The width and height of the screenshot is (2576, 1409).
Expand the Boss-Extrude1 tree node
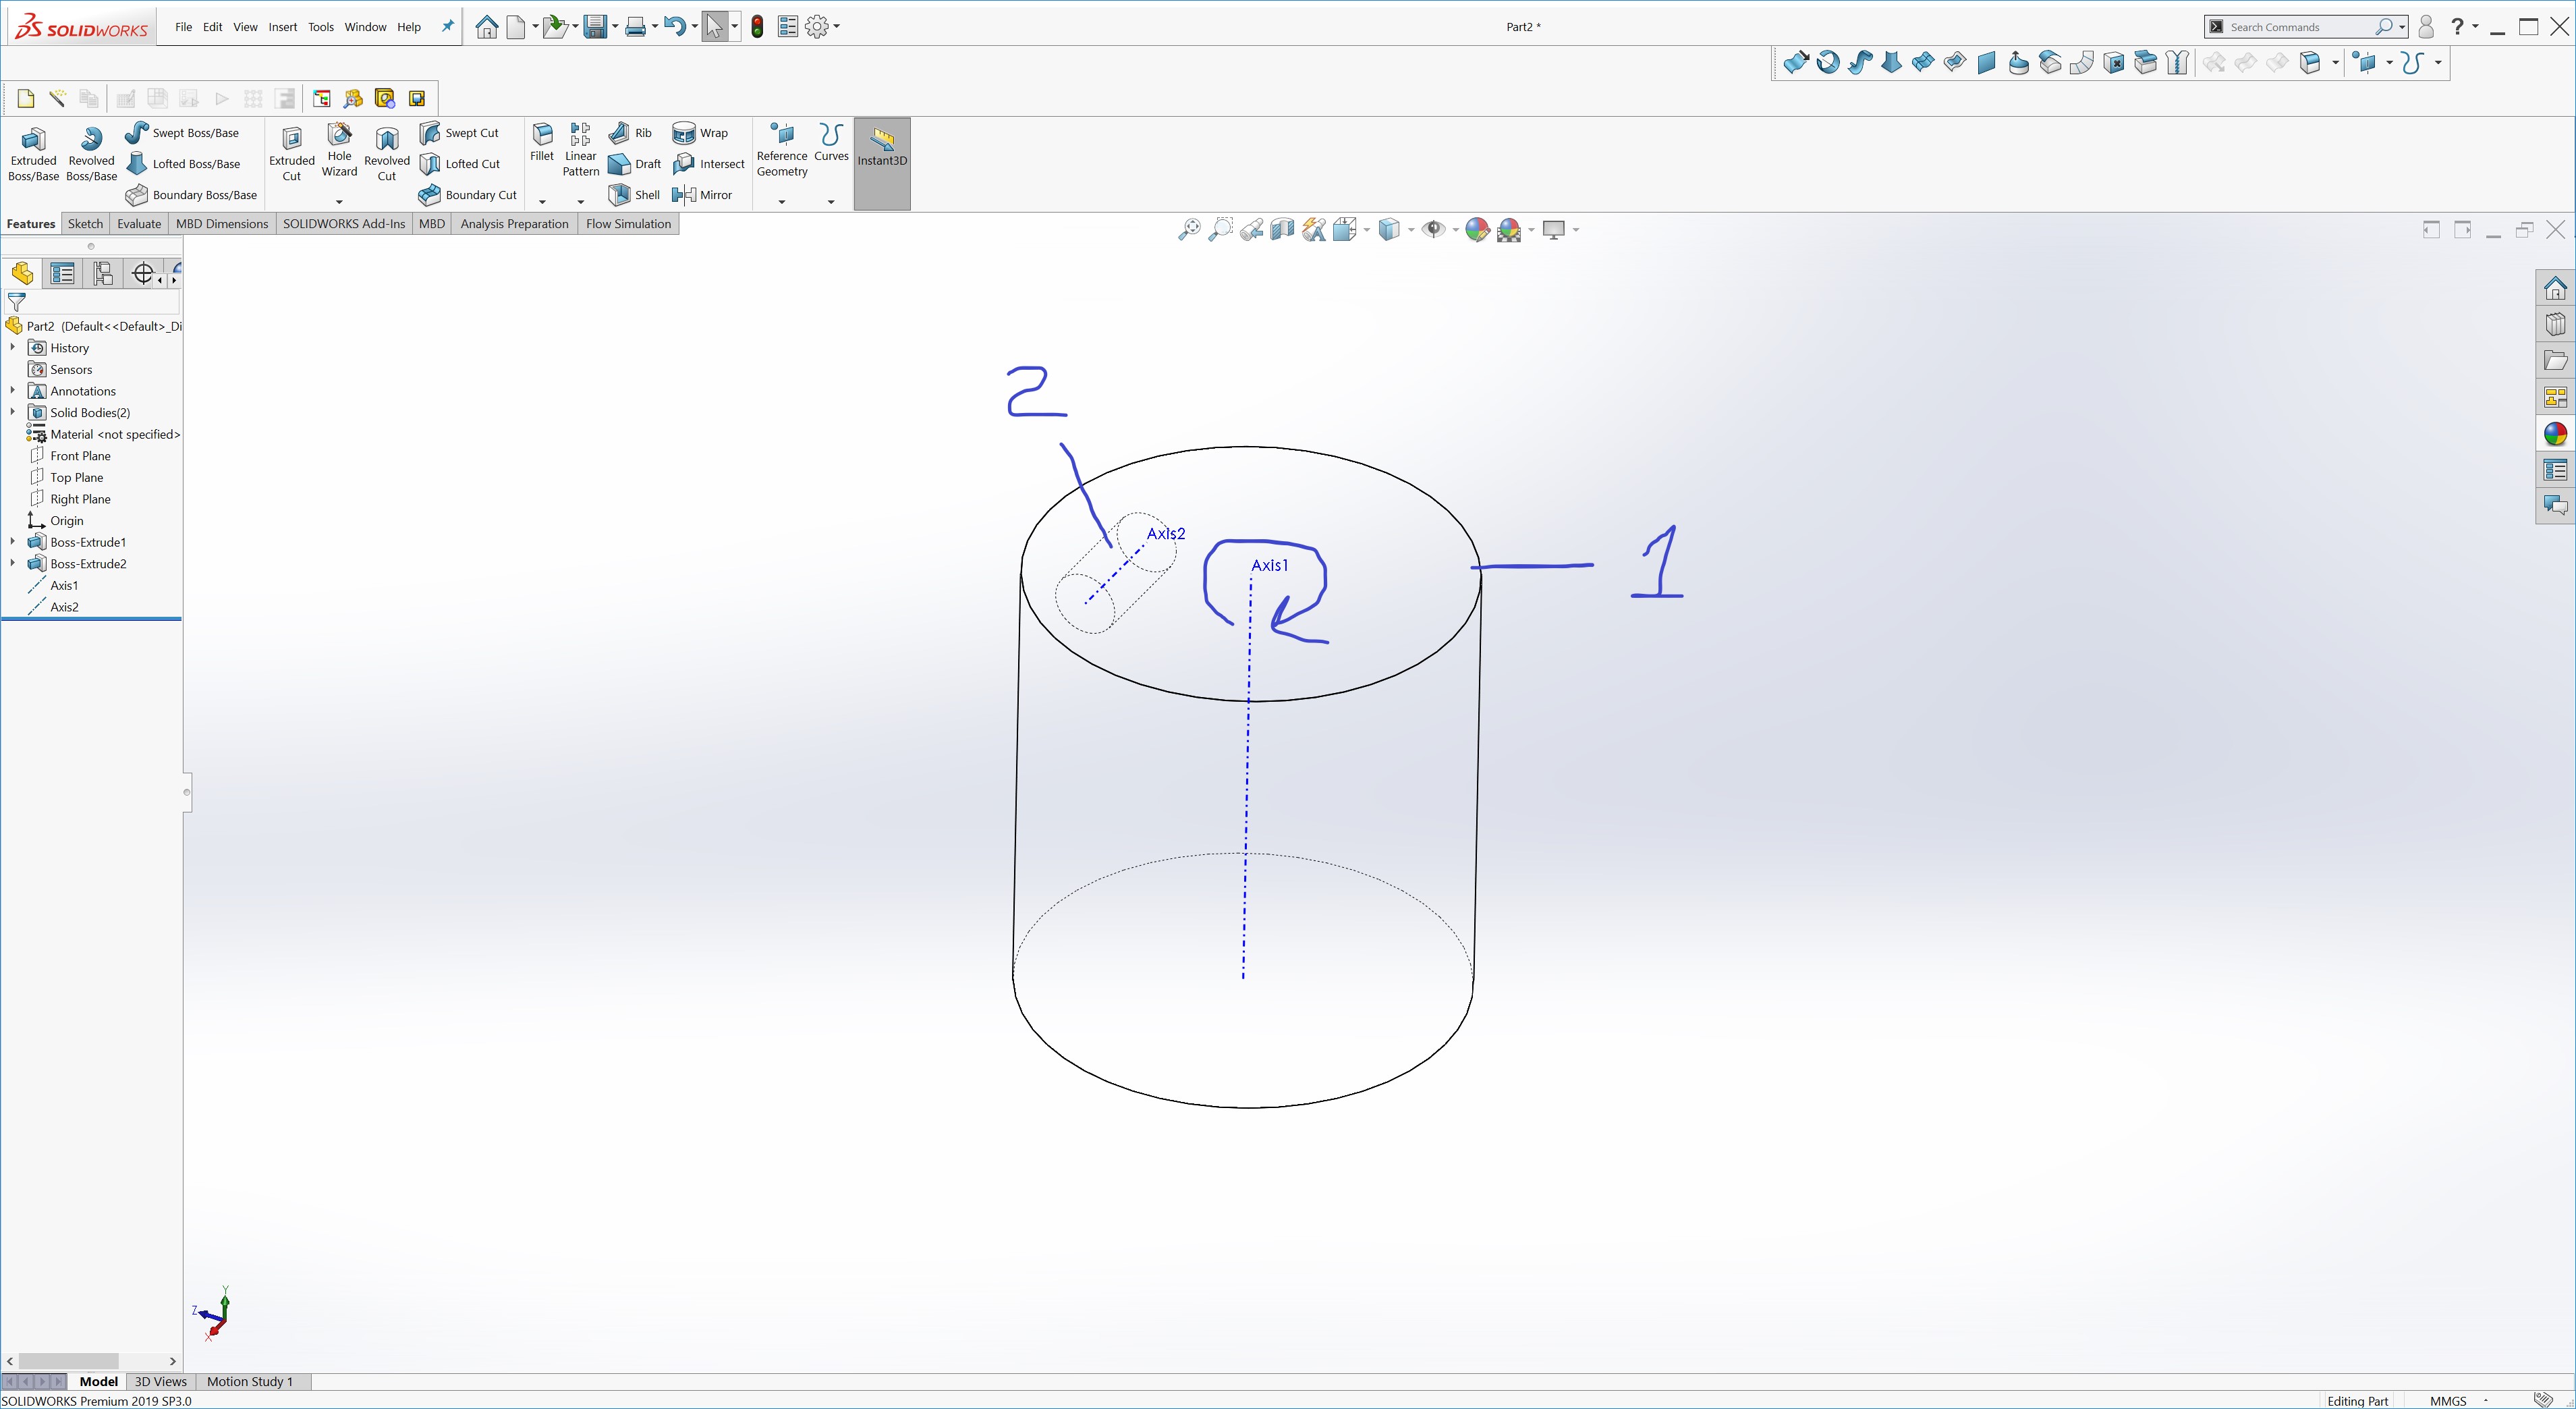pos(12,542)
